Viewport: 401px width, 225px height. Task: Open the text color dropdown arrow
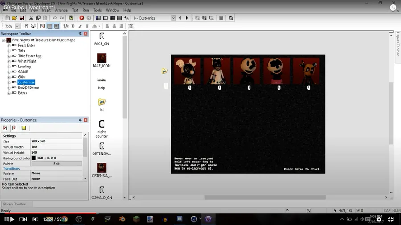[99, 26]
